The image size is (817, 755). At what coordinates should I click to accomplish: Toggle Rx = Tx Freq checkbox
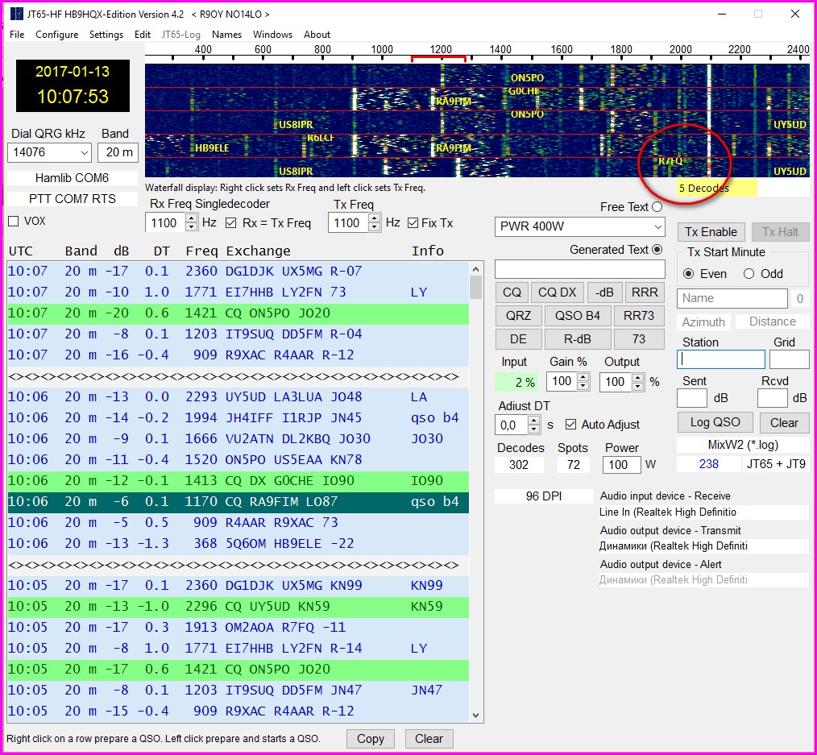(231, 223)
